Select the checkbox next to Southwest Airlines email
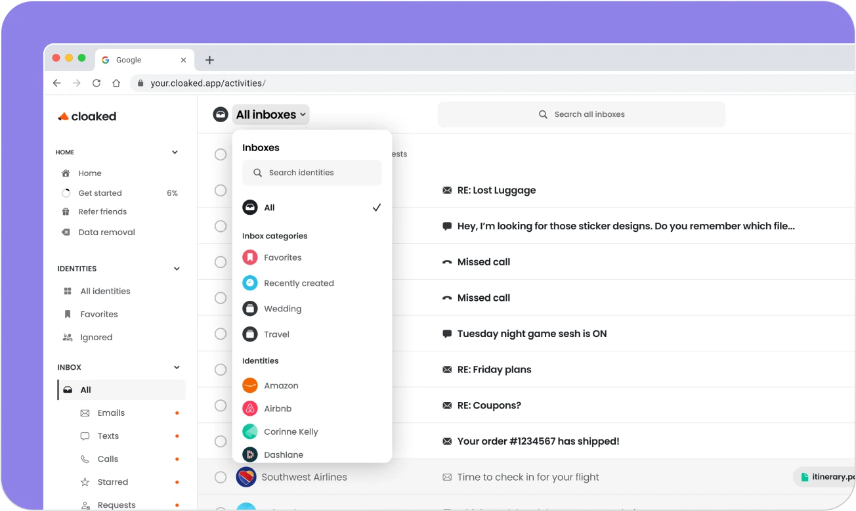The height and width of the screenshot is (511, 856). (x=221, y=477)
